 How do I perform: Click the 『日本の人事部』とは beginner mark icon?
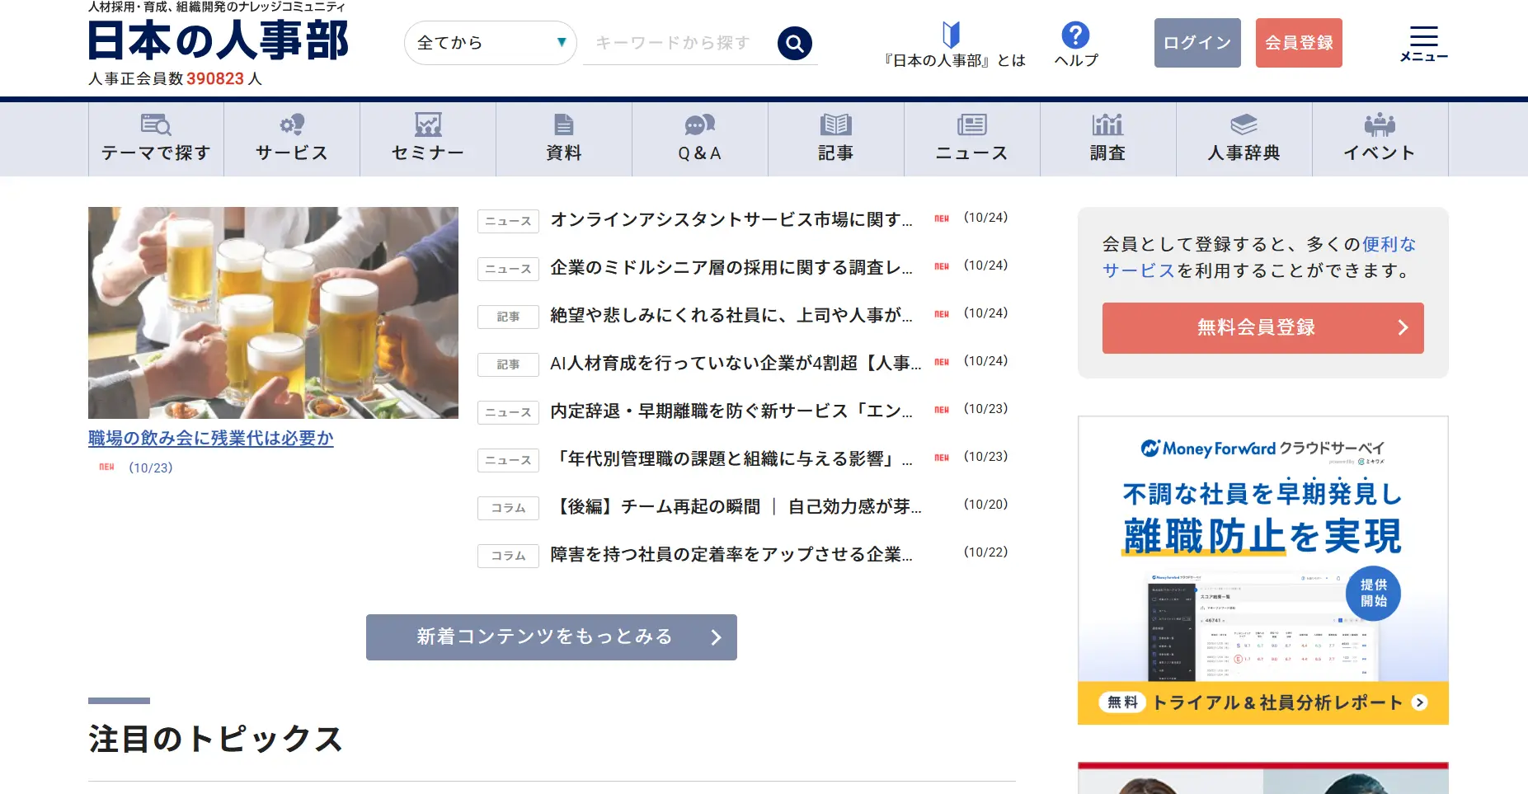click(951, 35)
